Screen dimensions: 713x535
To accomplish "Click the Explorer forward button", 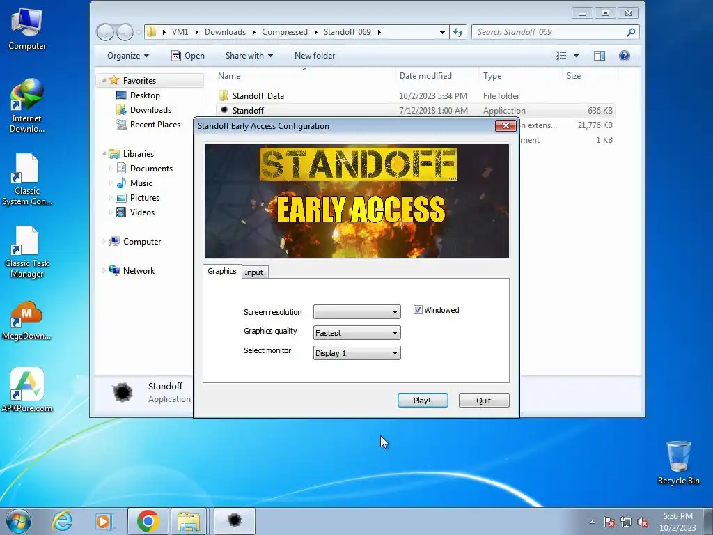I will point(125,32).
